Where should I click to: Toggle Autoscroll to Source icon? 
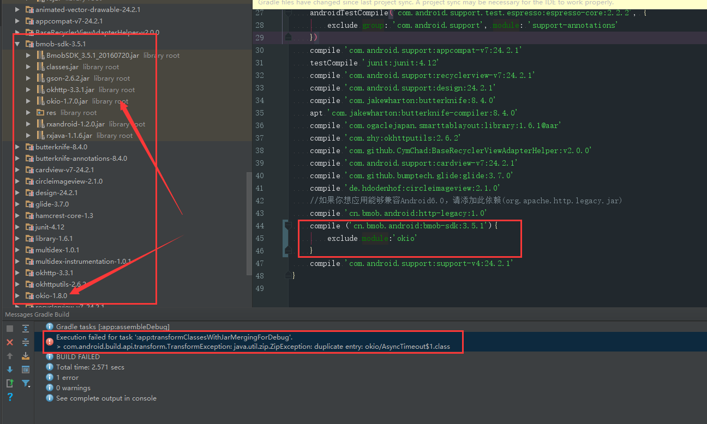coord(26,356)
